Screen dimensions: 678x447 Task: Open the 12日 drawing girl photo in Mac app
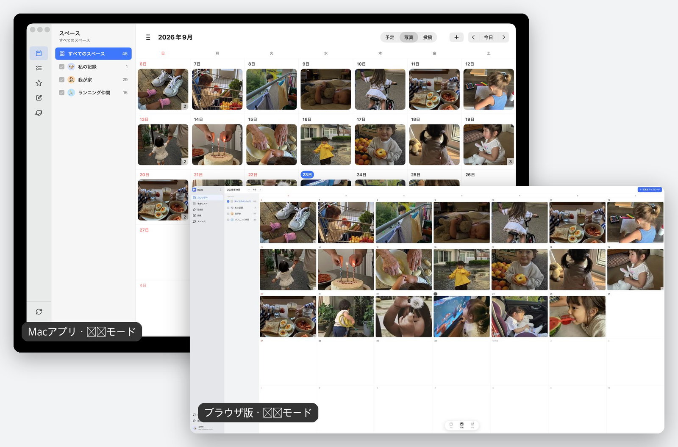coord(489,89)
